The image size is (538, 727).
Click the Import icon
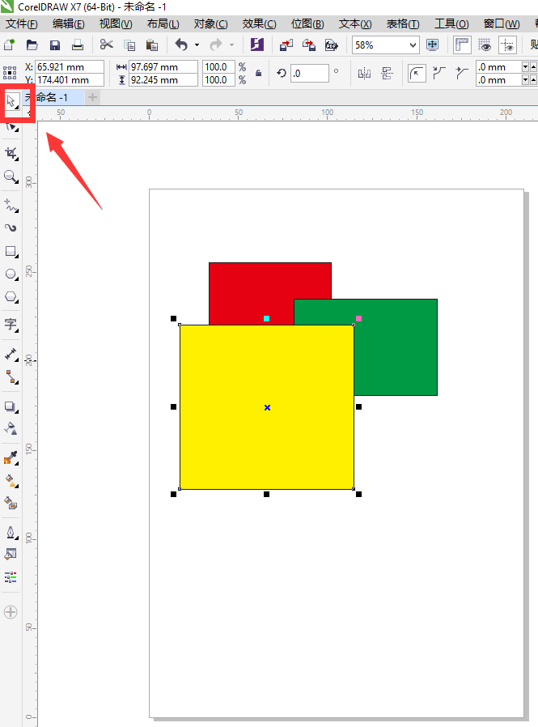coord(286,45)
